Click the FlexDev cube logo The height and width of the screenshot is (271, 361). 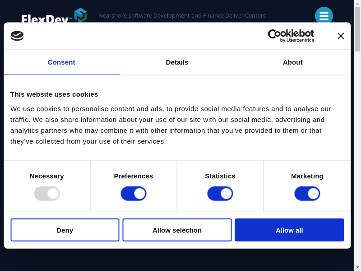tap(80, 15)
